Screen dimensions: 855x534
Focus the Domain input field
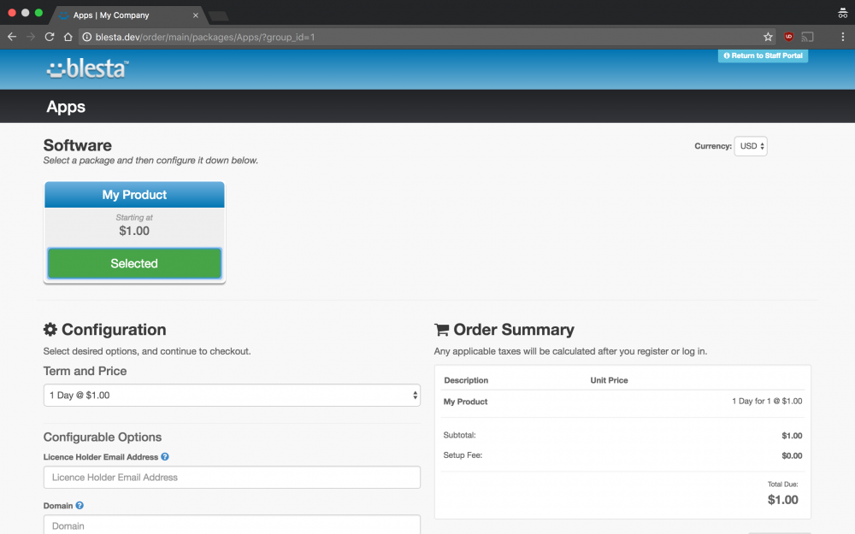[232, 525]
